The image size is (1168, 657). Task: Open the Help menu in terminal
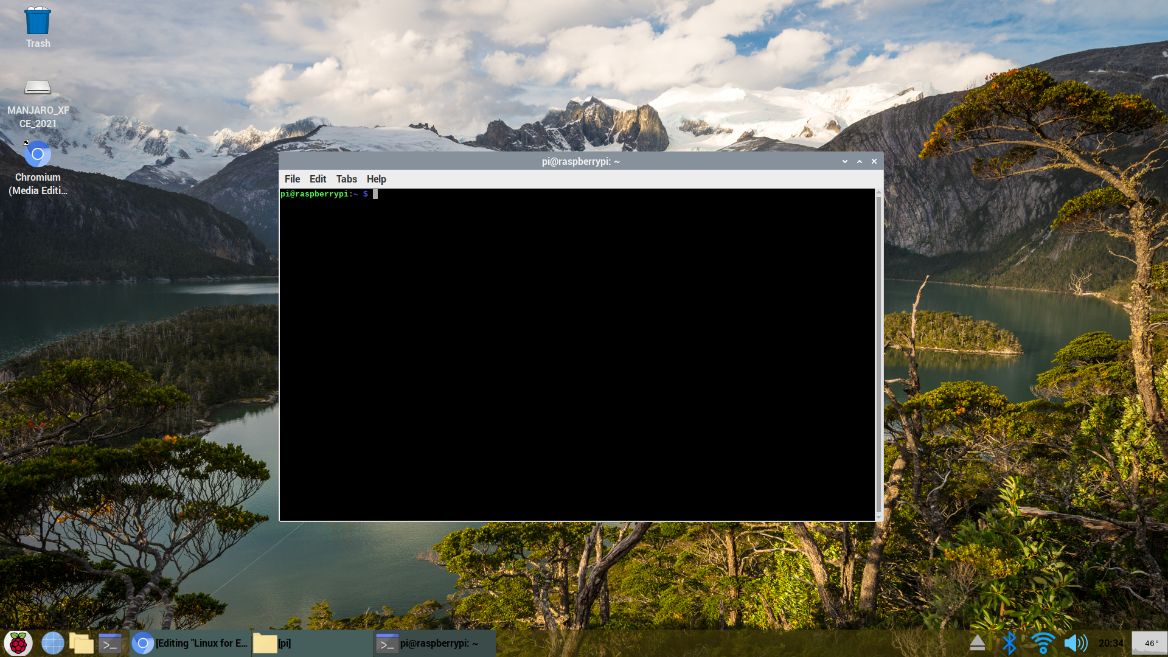tap(376, 179)
